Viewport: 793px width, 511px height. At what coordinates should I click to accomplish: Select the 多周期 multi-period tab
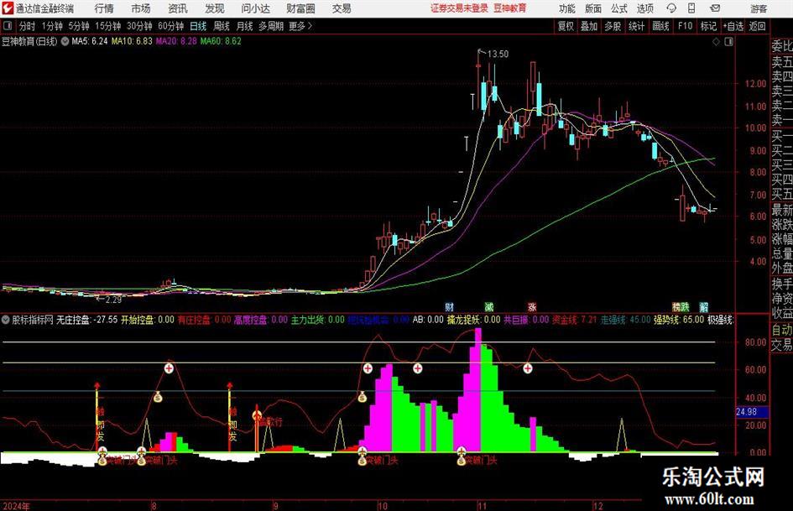pos(271,26)
